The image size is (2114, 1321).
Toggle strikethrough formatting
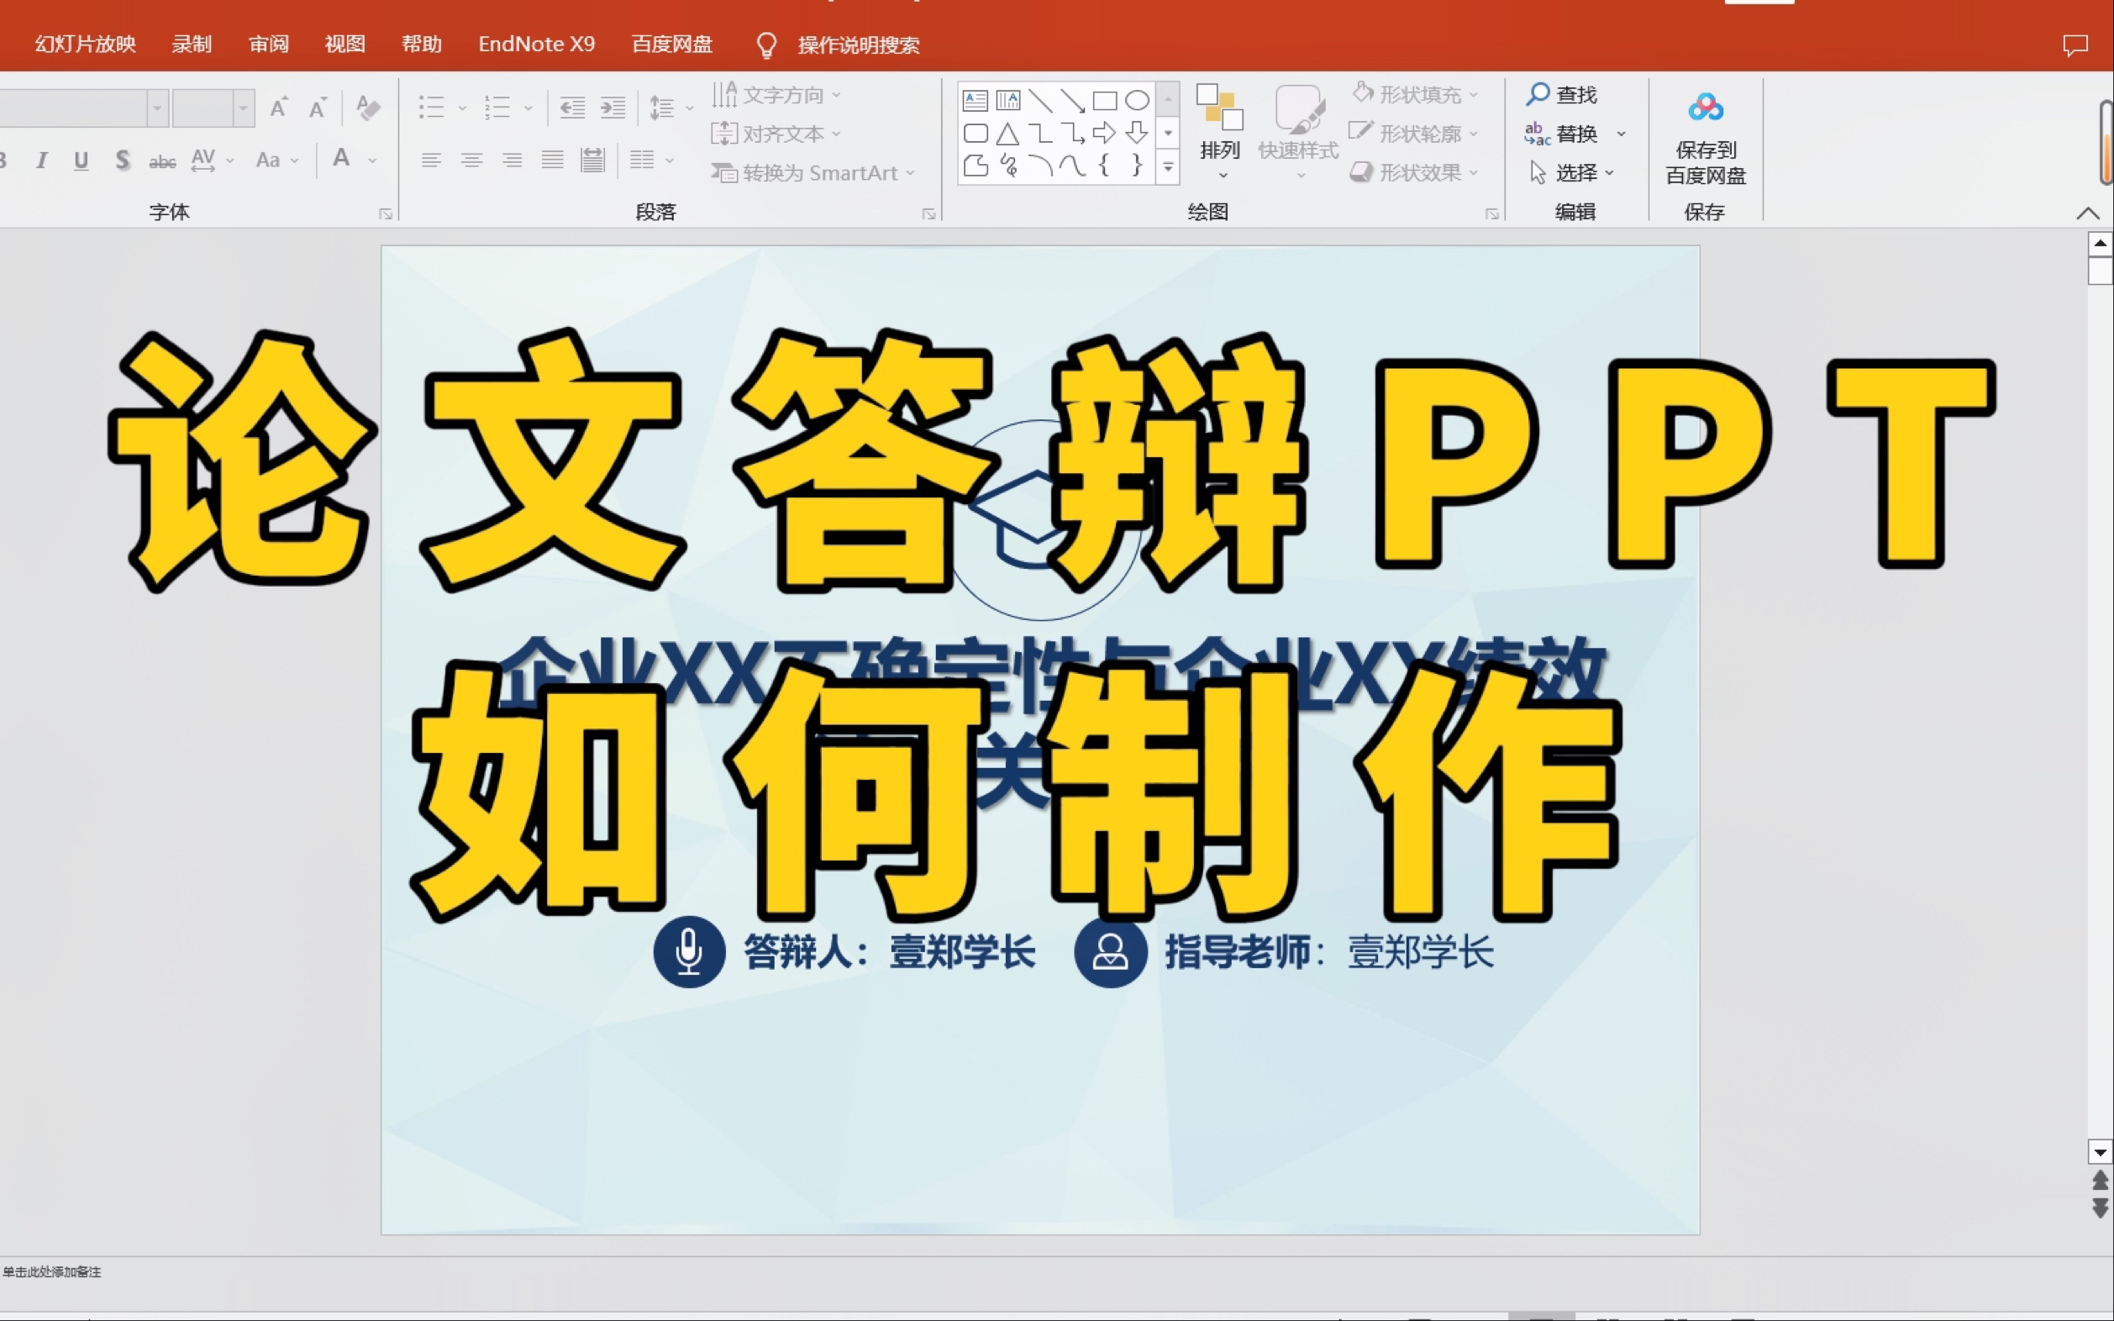(x=161, y=160)
